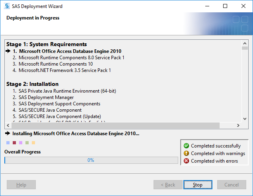Minimize the SAS Deployment Wizard window

pyautogui.click(x=207, y=6)
